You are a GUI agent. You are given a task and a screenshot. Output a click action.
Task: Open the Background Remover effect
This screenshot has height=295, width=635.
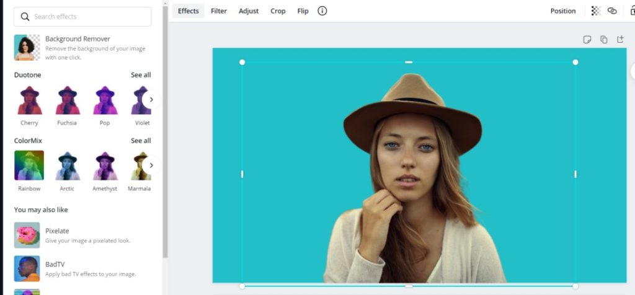click(82, 47)
